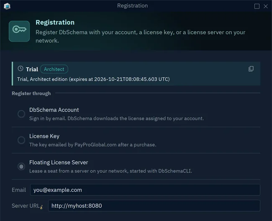Click 'Register DbSchema with your account' description
This screenshot has width=272, height=221.
click(x=140, y=36)
